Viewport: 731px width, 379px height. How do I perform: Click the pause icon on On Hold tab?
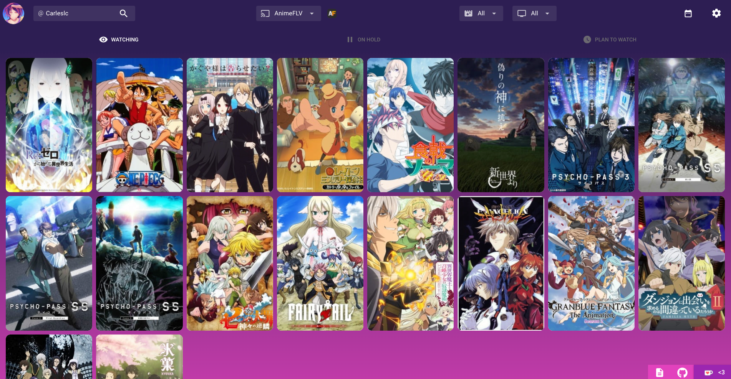pyautogui.click(x=350, y=40)
